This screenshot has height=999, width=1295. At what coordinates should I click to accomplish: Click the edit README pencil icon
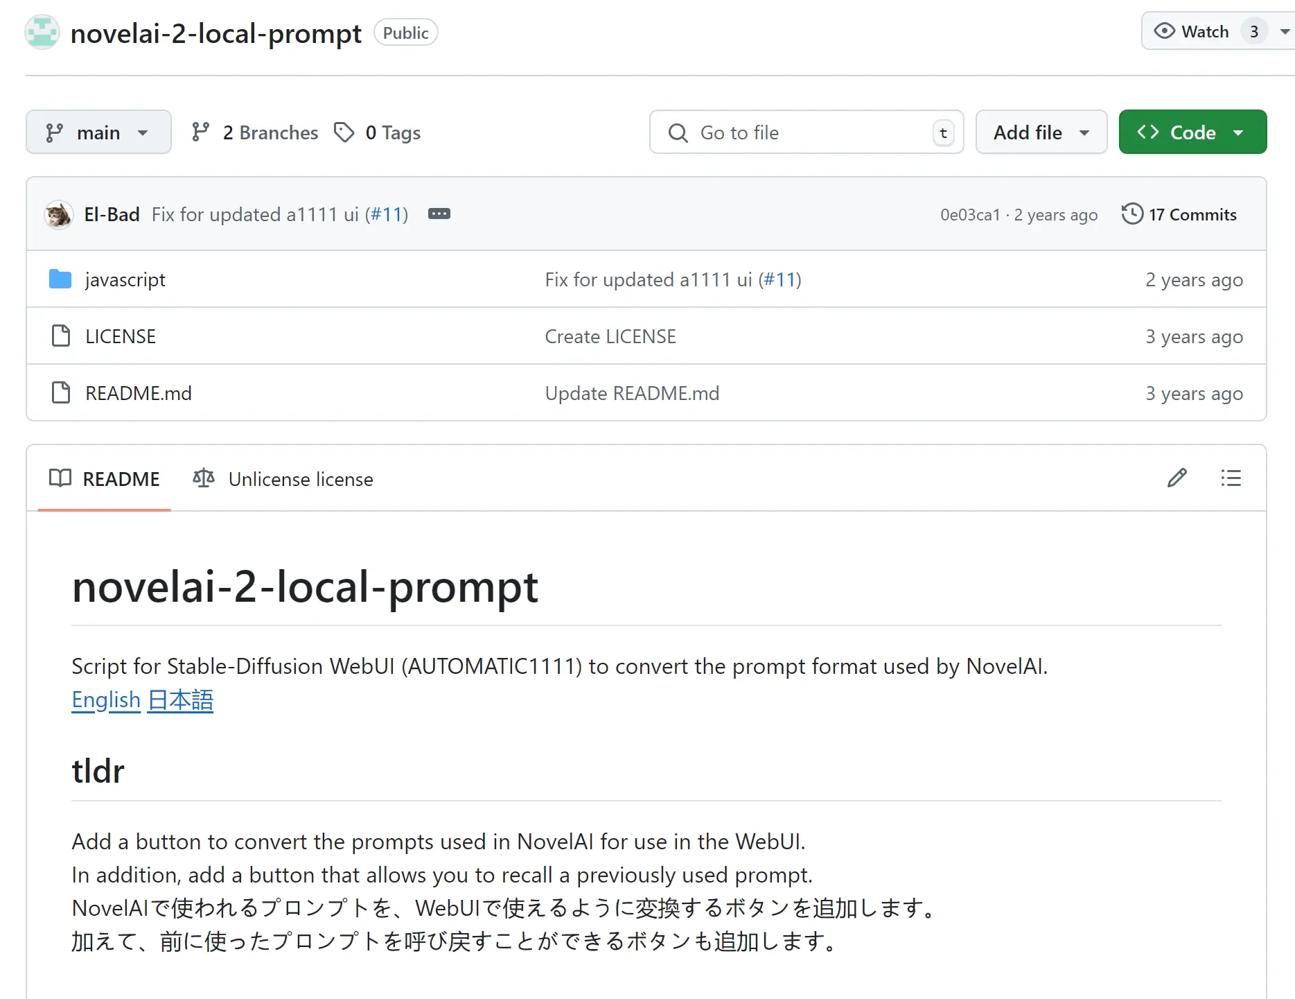1177,478
